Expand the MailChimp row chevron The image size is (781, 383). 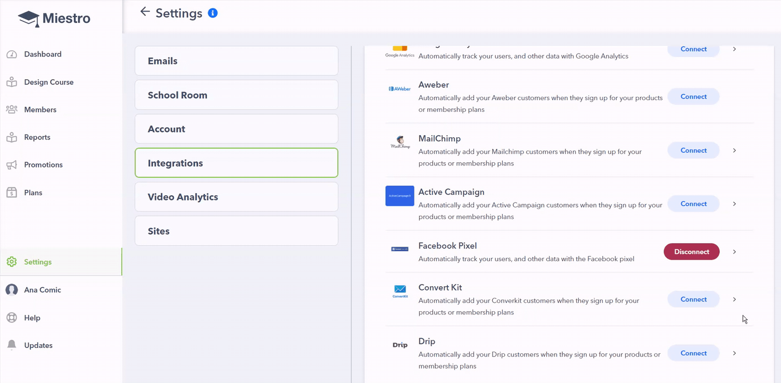(x=734, y=151)
